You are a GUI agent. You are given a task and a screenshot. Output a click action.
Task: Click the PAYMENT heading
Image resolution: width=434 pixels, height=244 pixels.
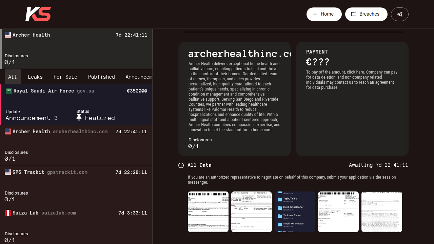pyautogui.click(x=317, y=52)
